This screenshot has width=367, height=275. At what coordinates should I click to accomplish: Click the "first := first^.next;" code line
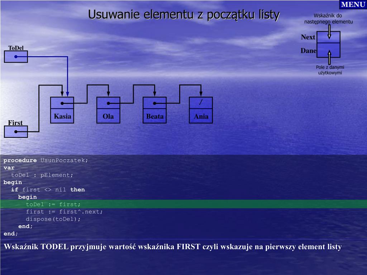pyautogui.click(x=65, y=212)
